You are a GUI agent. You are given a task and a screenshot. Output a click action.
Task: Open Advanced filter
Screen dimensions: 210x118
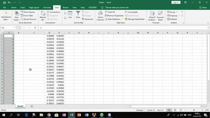coord(87,19)
